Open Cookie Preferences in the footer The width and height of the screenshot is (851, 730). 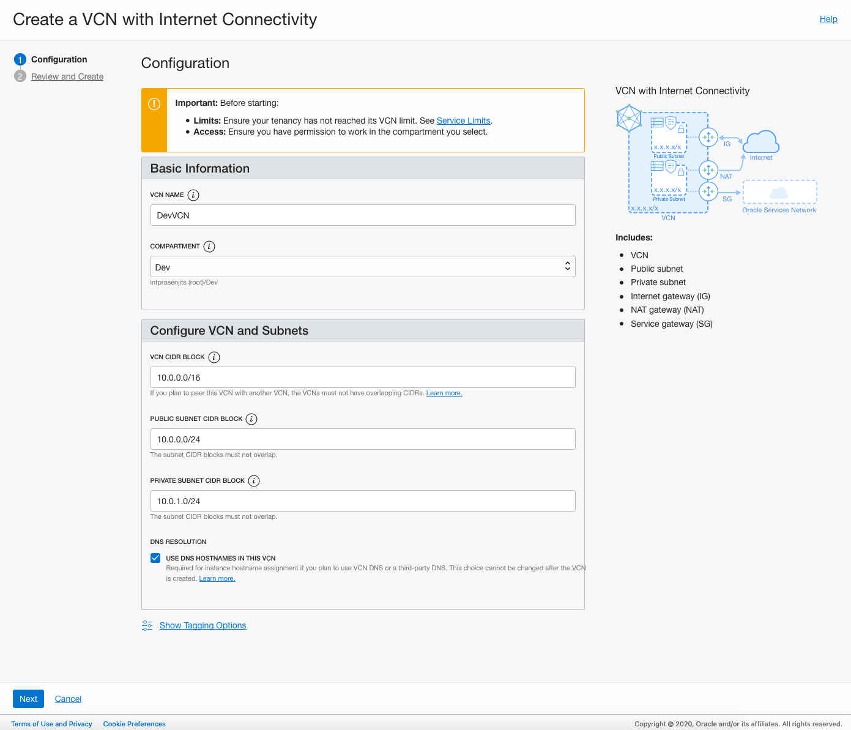(134, 724)
